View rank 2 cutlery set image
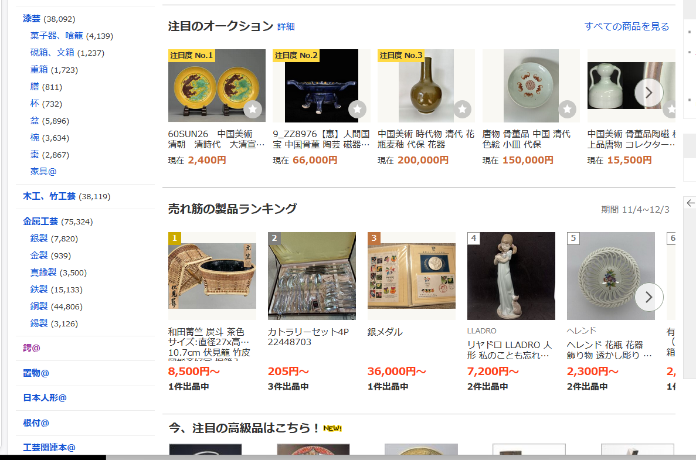The image size is (696, 460). [311, 275]
